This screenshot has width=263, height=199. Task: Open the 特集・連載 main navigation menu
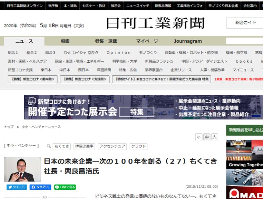[106, 41]
